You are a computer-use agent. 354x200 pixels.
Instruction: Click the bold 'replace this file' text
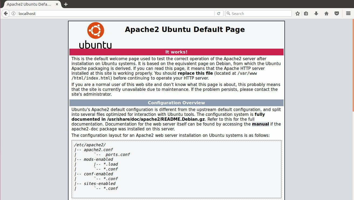(195, 73)
